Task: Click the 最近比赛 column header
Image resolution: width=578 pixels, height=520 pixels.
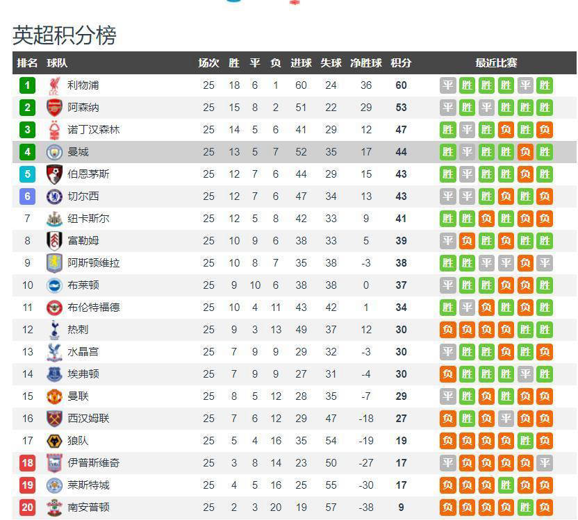Action: point(496,63)
